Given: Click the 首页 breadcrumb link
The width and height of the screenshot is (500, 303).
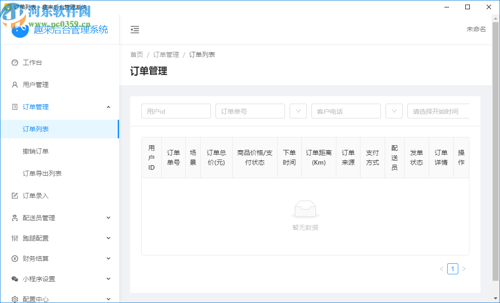Looking at the screenshot, I should [136, 54].
